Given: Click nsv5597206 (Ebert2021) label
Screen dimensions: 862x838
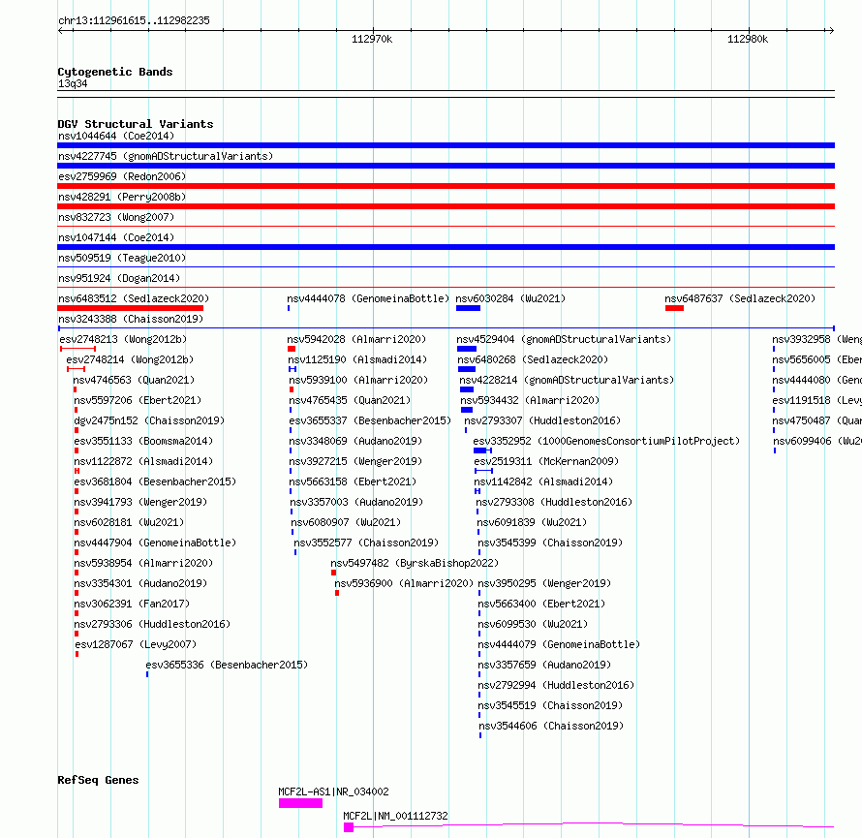Looking at the screenshot, I should (x=138, y=400).
